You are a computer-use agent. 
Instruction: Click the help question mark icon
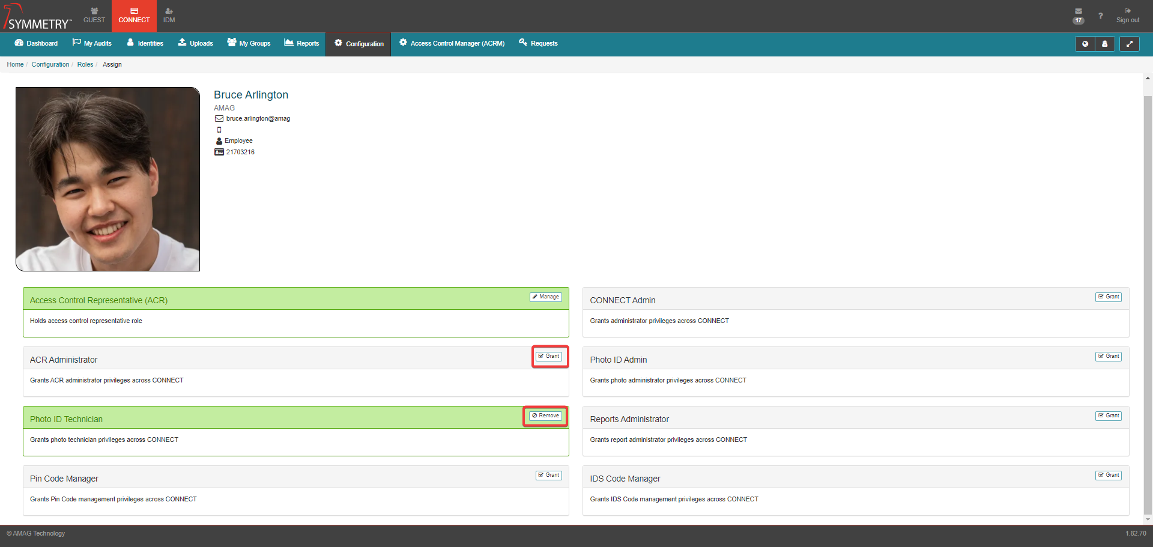click(x=1100, y=16)
